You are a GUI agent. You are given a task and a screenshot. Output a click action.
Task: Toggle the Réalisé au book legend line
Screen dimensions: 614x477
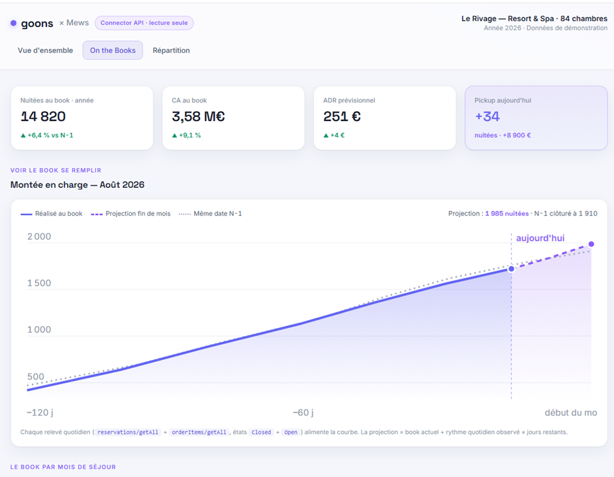(x=51, y=214)
